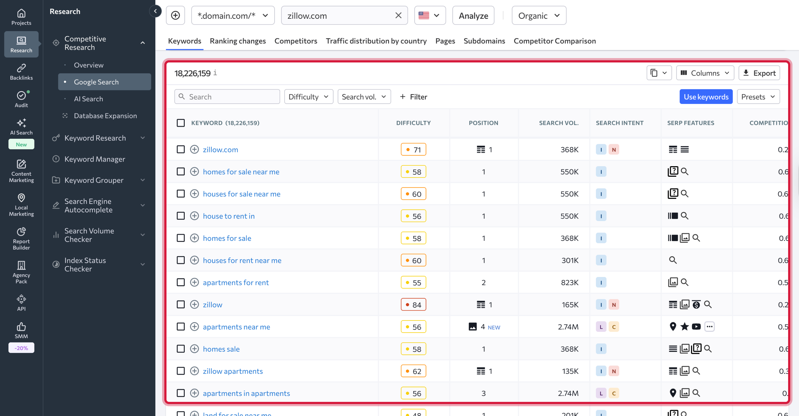Open the Audit section in the sidebar
This screenshot has height=416, width=799.
[21, 99]
